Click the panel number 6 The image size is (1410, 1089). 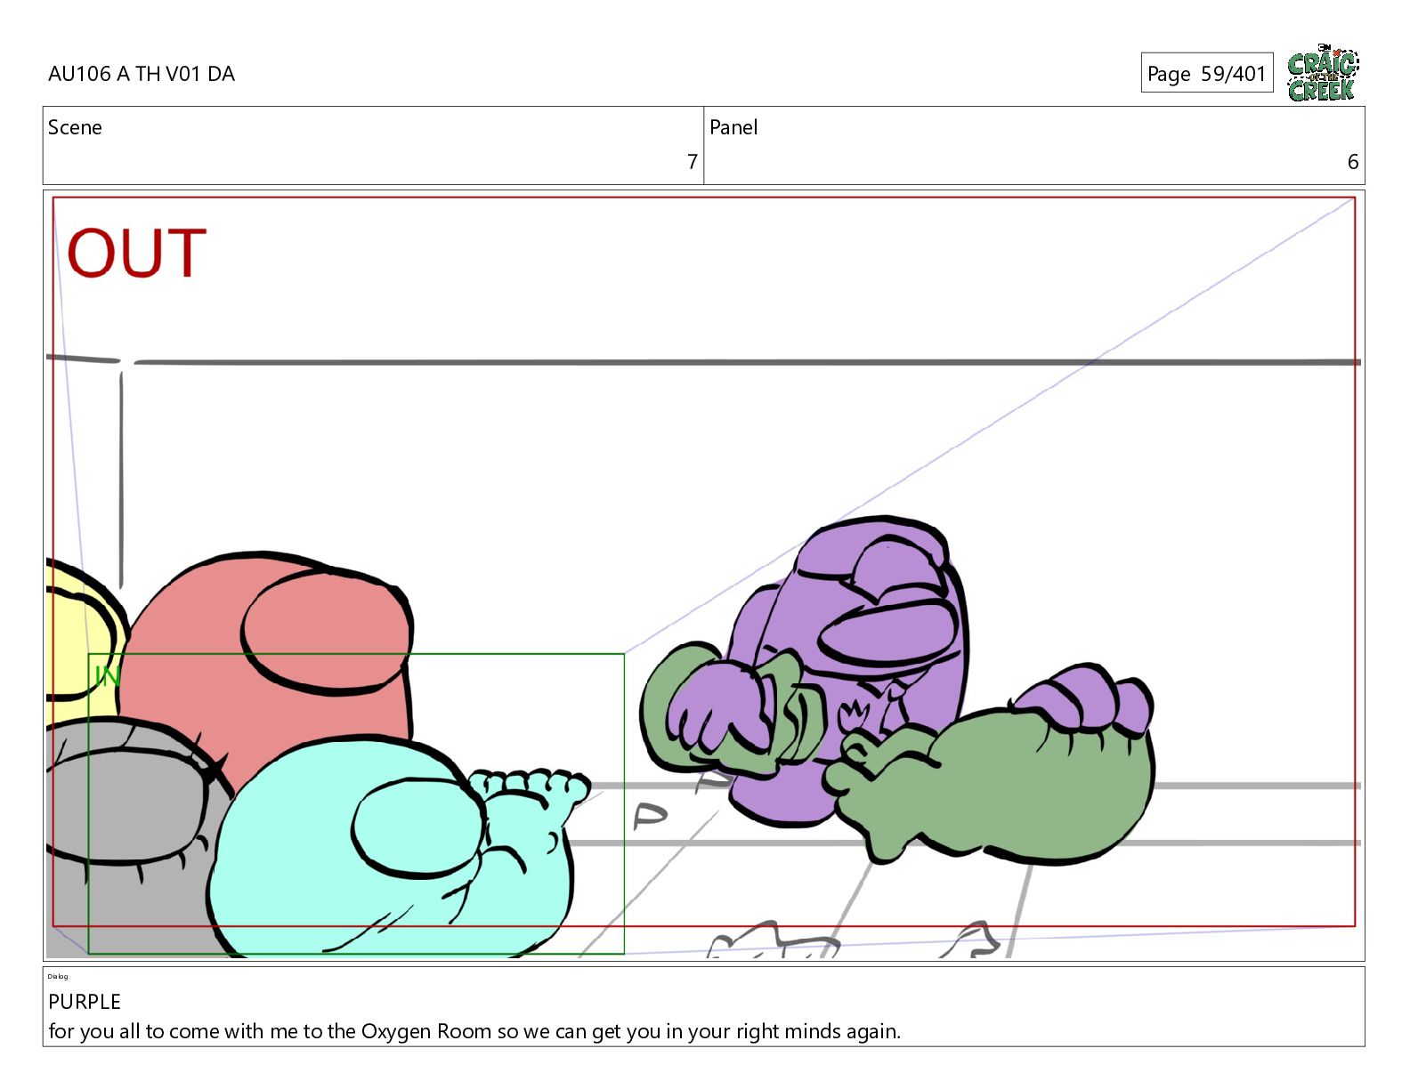1352,162
